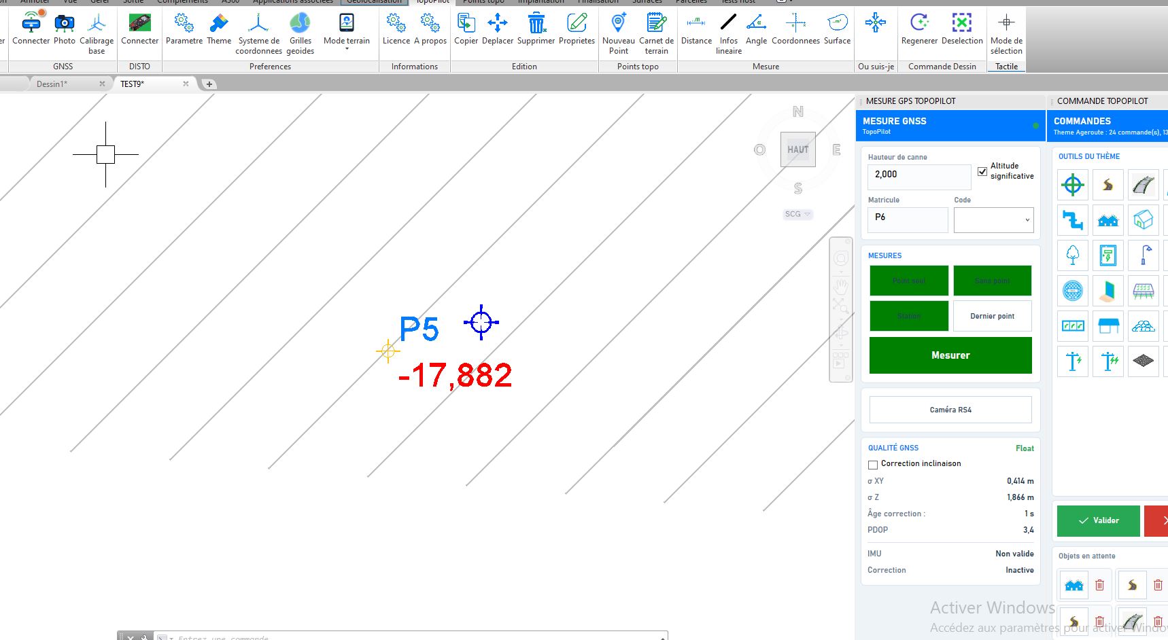Click the Mesurer button

950,355
